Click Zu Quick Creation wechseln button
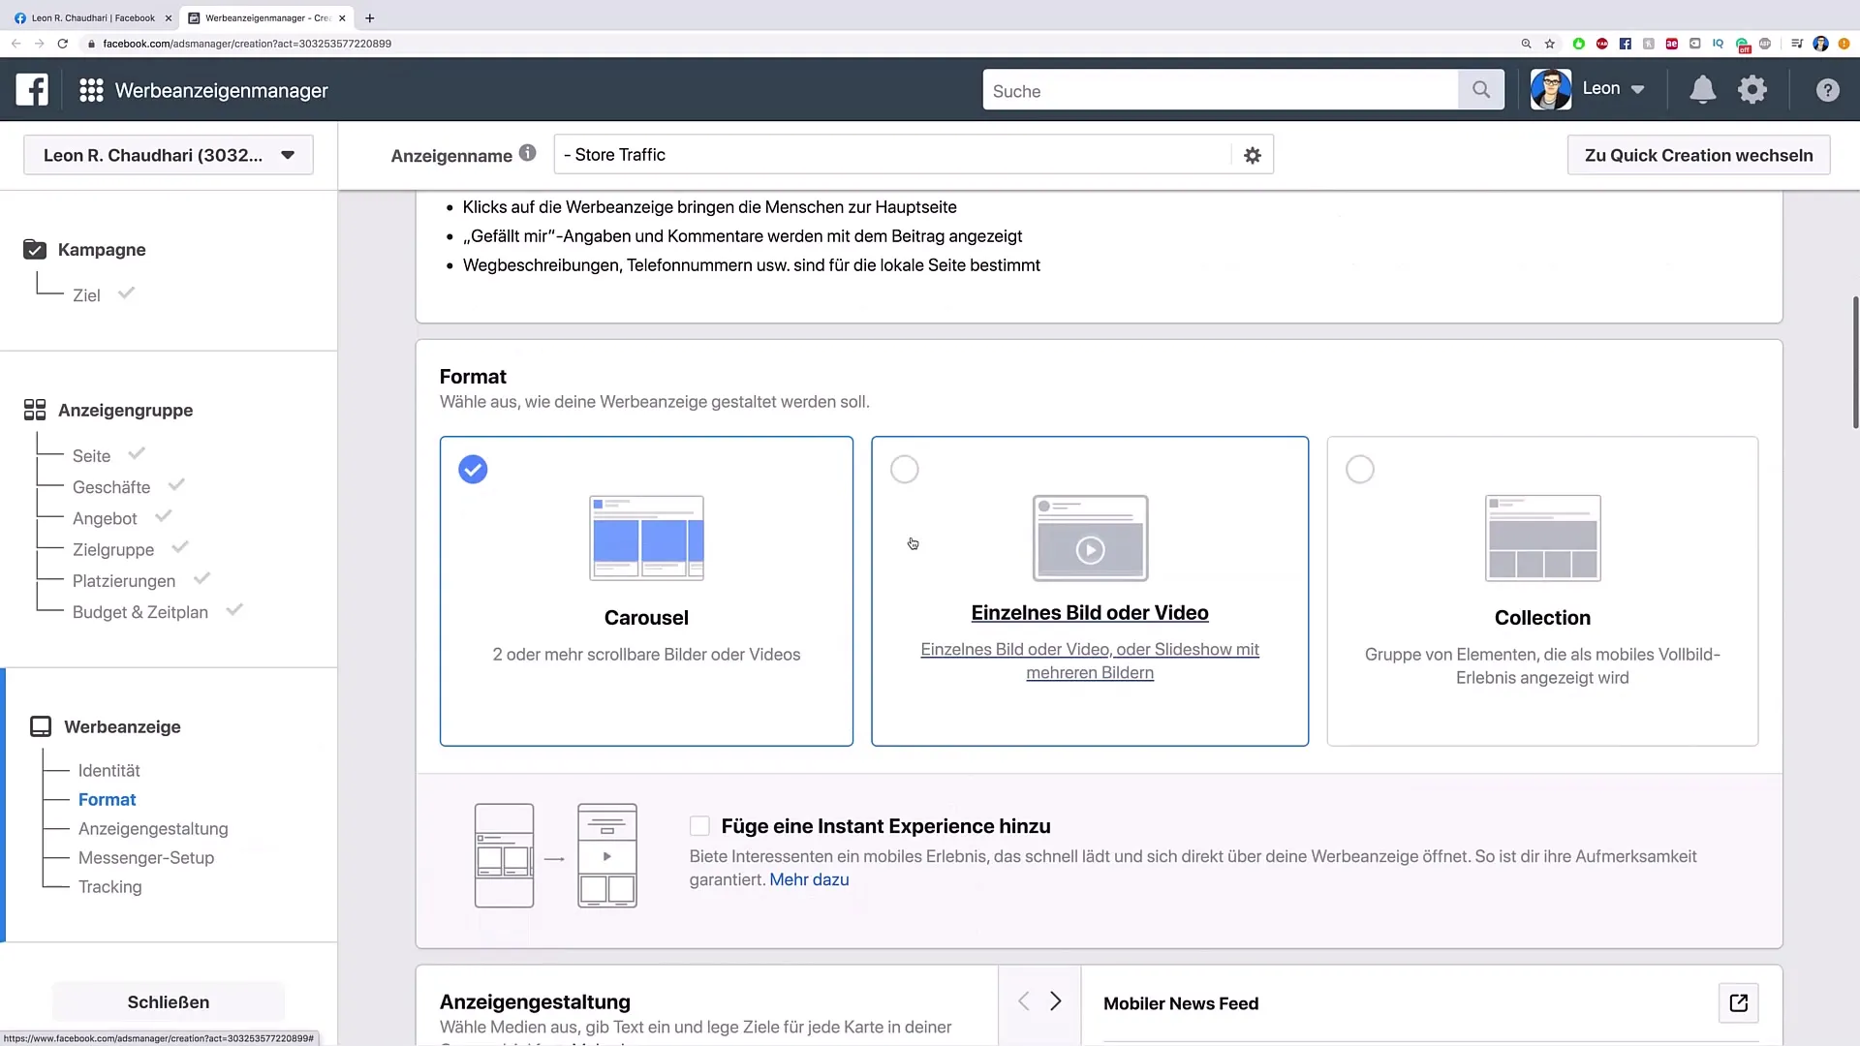Screen dimensions: 1860x1046 (x=1699, y=155)
